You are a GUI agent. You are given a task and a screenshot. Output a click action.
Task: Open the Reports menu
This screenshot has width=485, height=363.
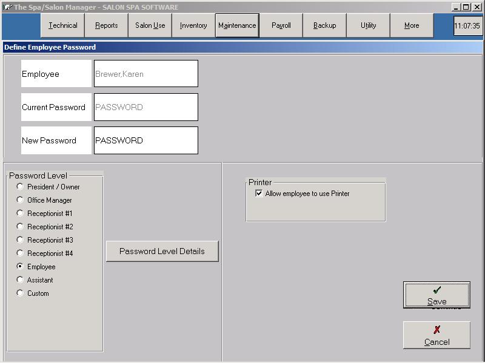point(107,25)
